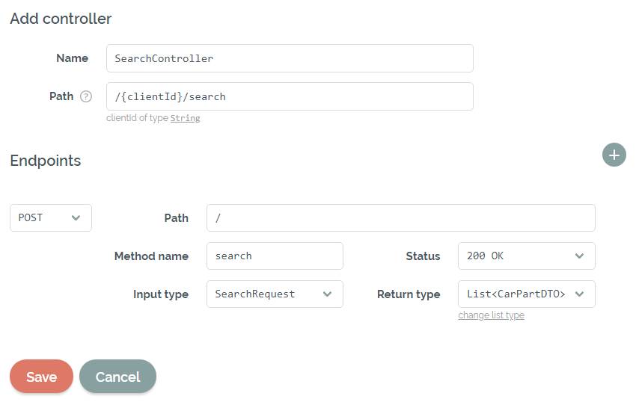The height and width of the screenshot is (402, 636).
Task: Click the add endpoint plus icon
Action: pyautogui.click(x=614, y=155)
